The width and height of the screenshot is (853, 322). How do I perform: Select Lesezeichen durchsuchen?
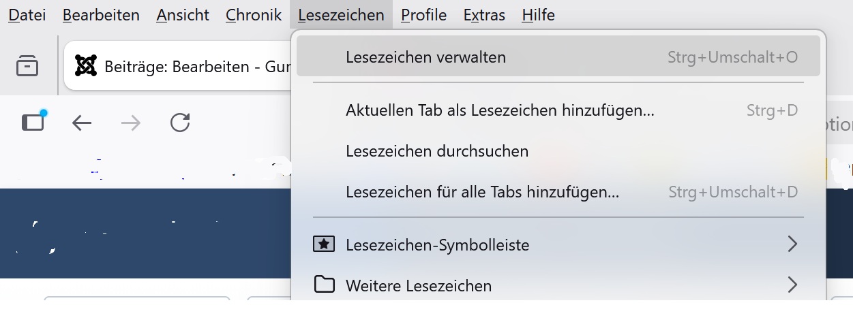click(x=437, y=151)
